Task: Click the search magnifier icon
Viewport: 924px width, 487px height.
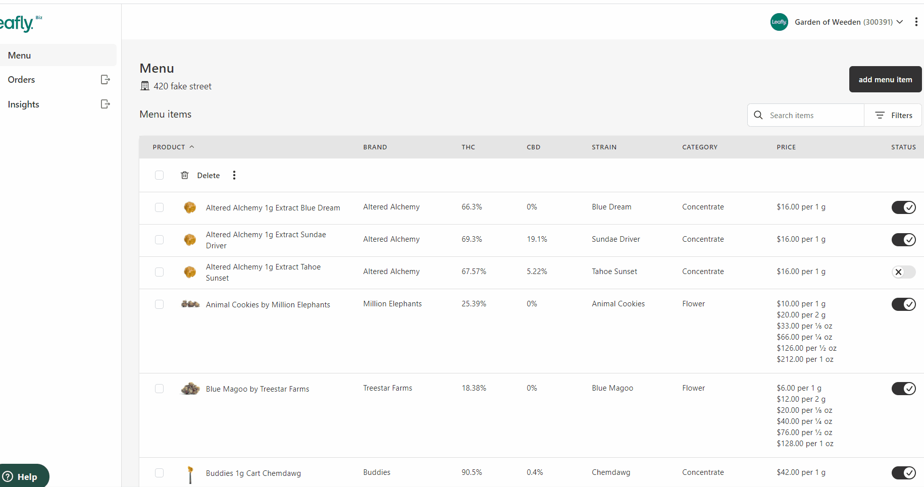Action: pos(758,115)
